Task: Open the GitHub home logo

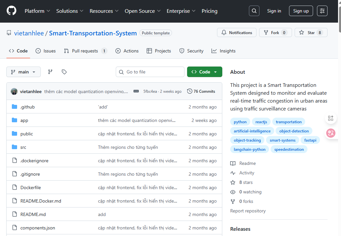Action: 12,10
